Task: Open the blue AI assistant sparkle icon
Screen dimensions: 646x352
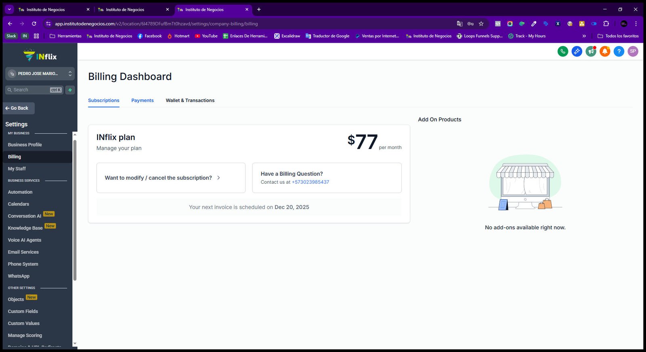Action: [x=577, y=51]
